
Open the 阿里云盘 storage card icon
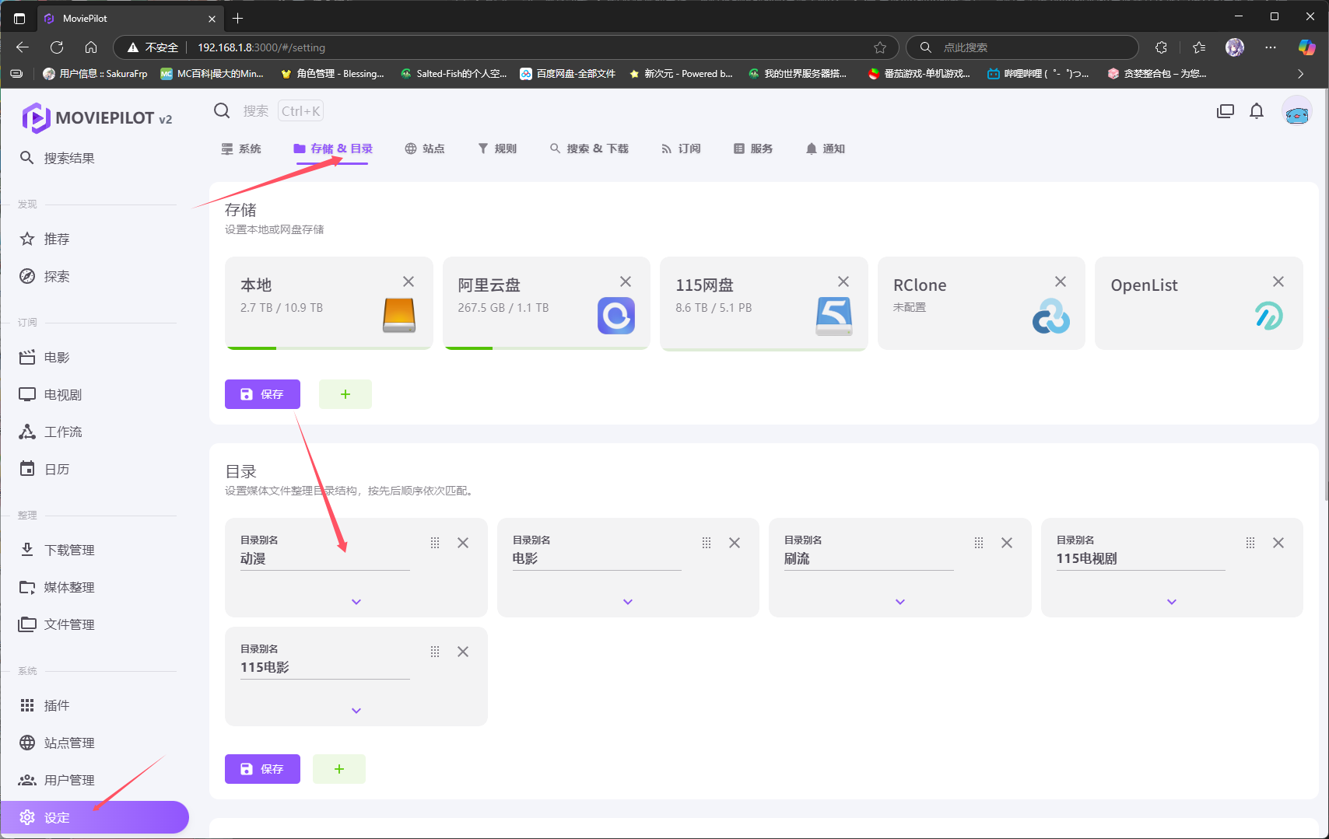pos(615,315)
